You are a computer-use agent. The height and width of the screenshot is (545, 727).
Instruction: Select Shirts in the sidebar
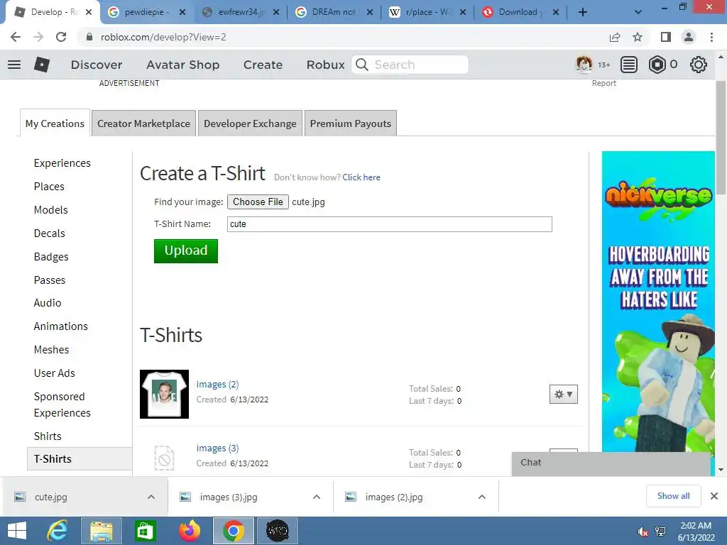coord(48,436)
